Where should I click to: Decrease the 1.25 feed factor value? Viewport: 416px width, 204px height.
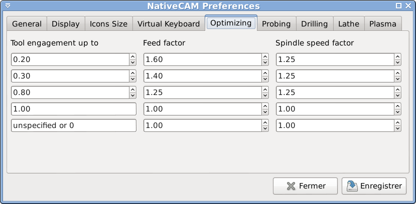[265, 95]
